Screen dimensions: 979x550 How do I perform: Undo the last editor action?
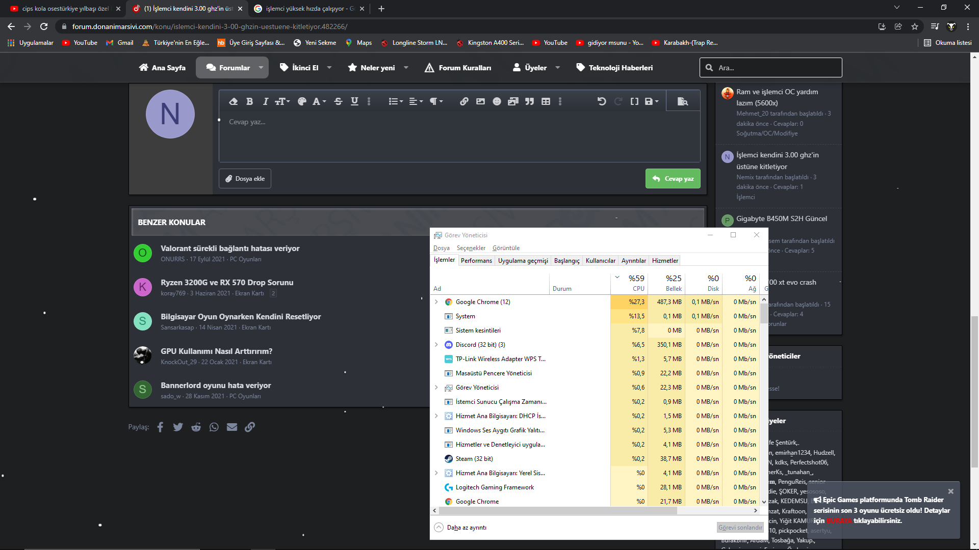click(602, 101)
